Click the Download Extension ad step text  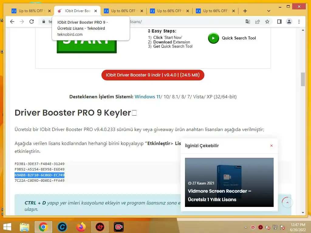(x=172, y=42)
